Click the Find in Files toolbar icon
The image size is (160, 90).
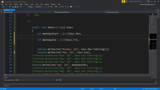coord(56,7)
